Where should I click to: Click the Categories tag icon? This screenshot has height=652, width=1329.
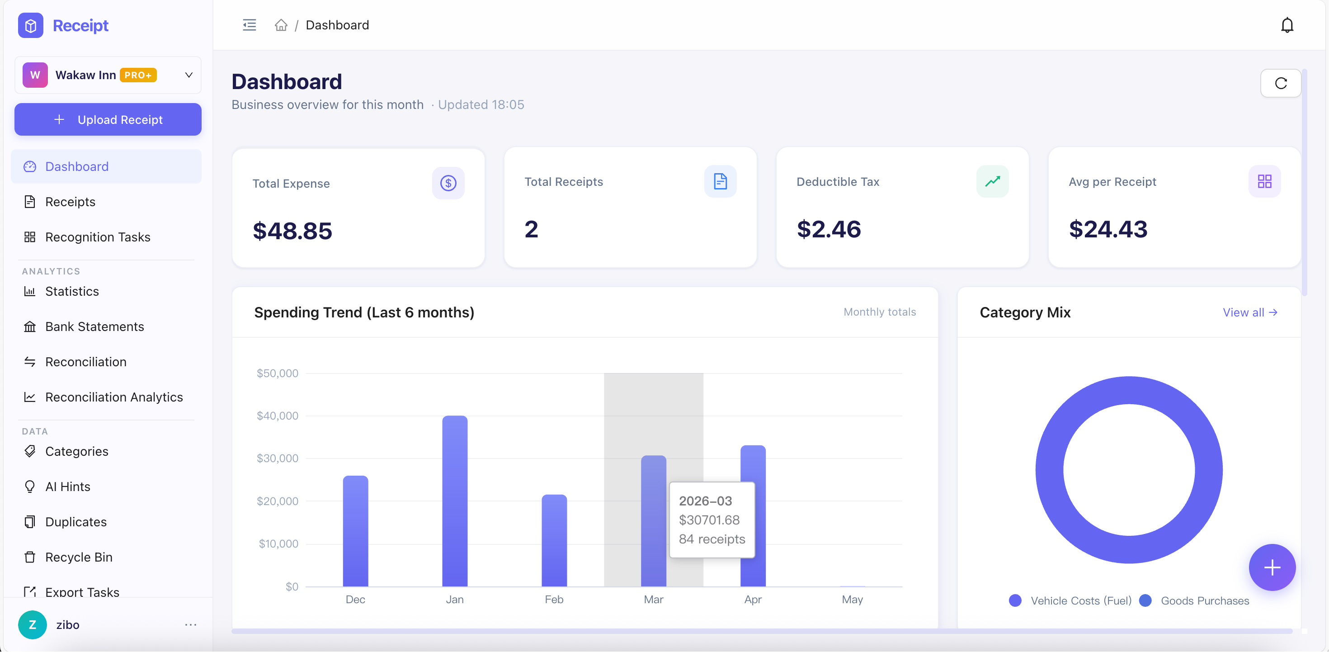click(x=30, y=451)
